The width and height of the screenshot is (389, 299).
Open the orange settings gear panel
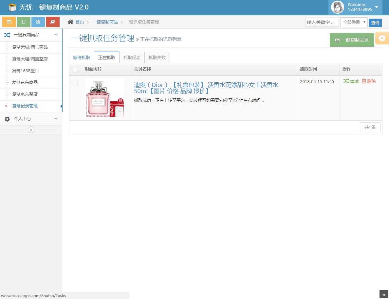click(x=382, y=38)
